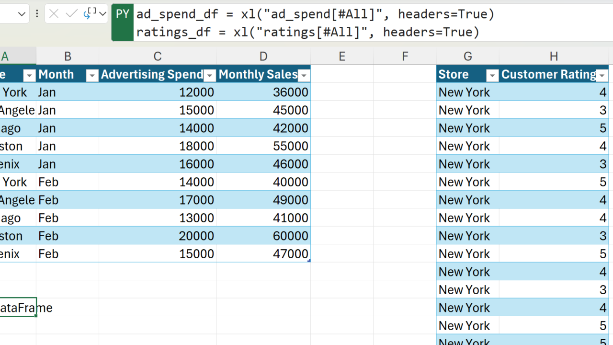Open the Advertising Spend filter button

click(210, 75)
